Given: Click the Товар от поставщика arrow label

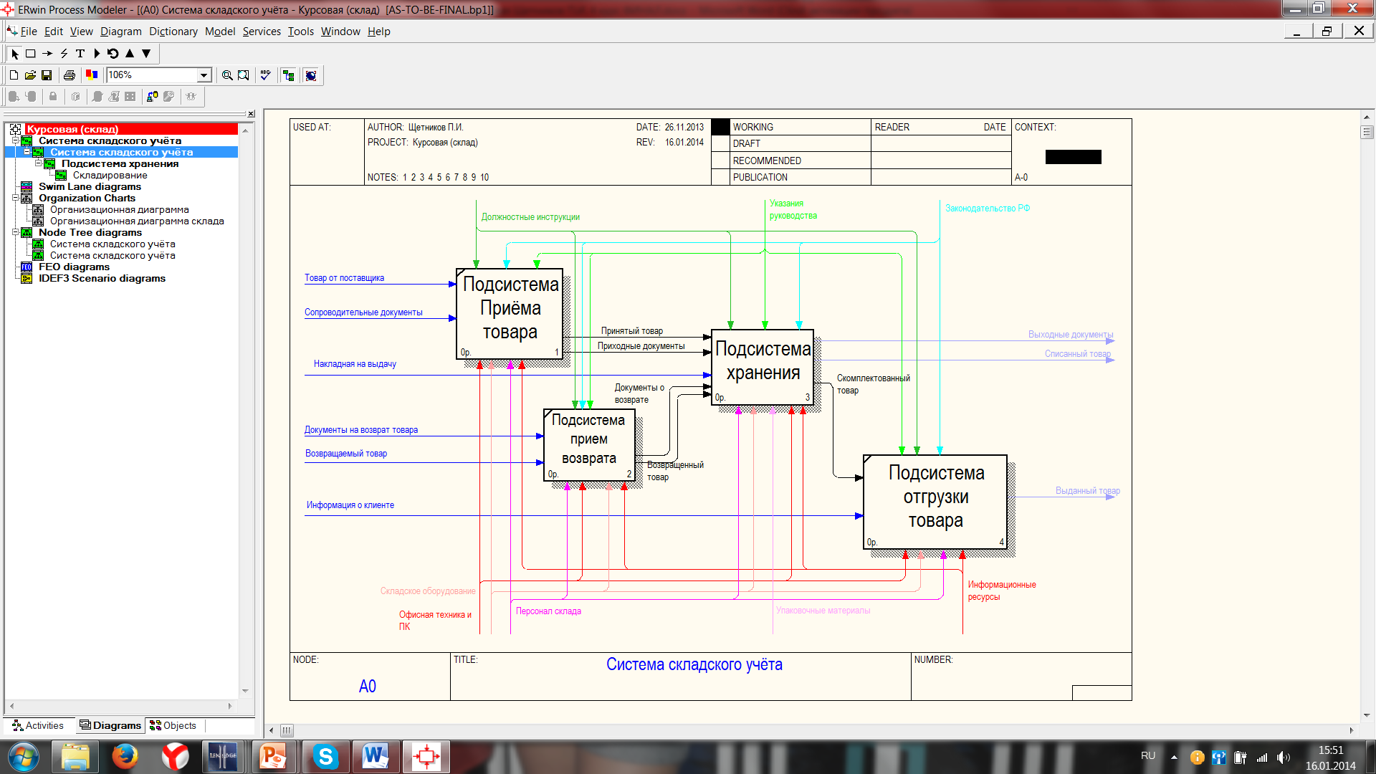Looking at the screenshot, I should tap(344, 278).
